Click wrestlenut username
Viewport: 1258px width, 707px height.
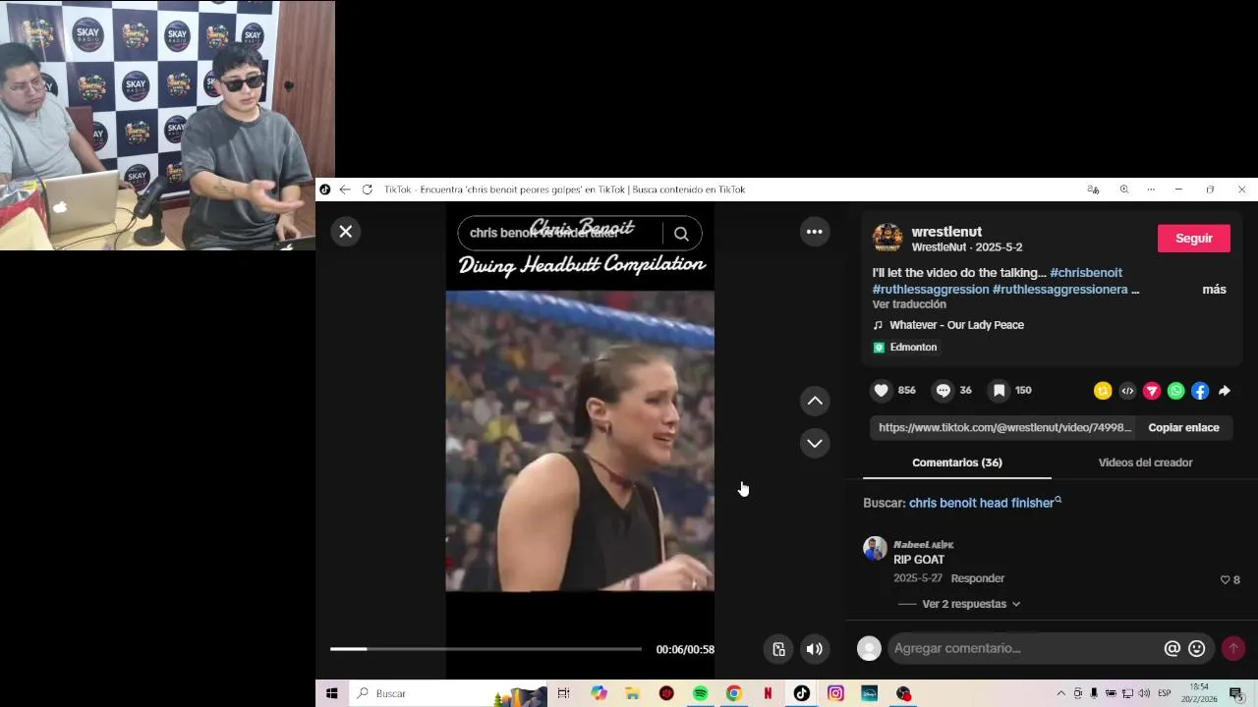coord(946,232)
